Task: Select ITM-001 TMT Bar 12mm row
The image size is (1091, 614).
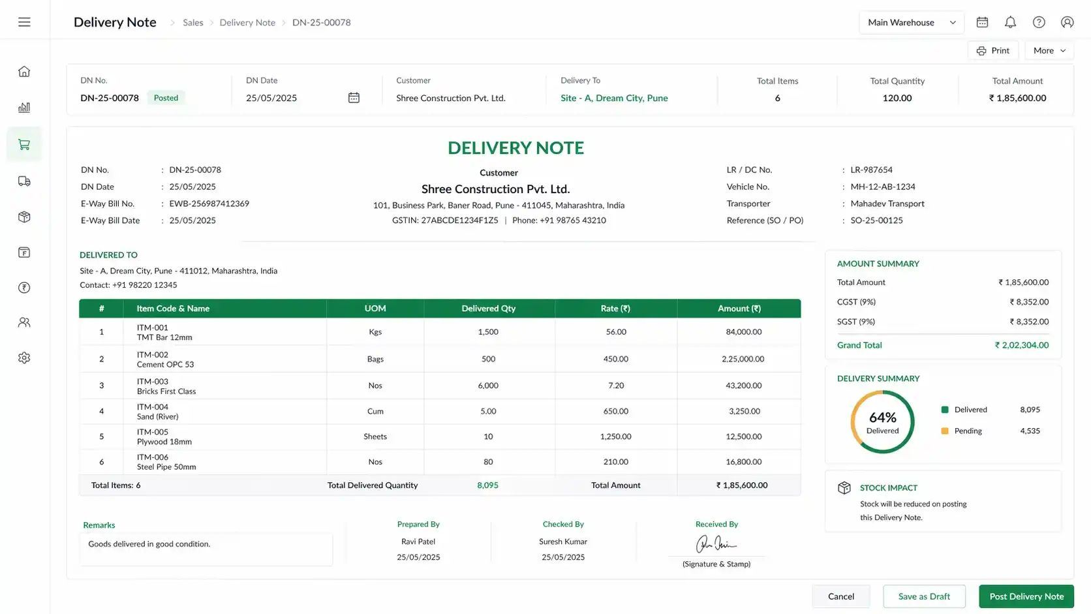Action: point(440,332)
